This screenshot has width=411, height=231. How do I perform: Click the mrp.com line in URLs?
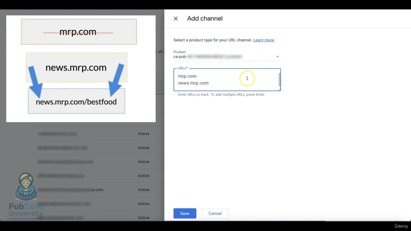(x=187, y=76)
